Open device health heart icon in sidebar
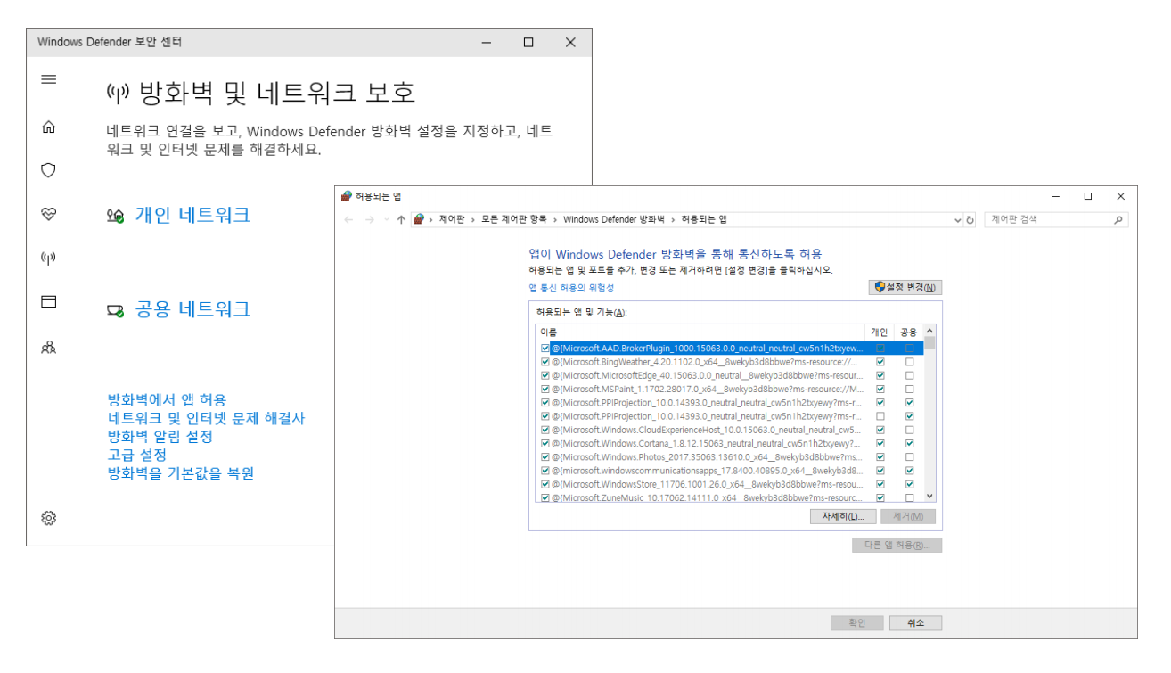This screenshot has height=673, width=1171. click(x=49, y=214)
